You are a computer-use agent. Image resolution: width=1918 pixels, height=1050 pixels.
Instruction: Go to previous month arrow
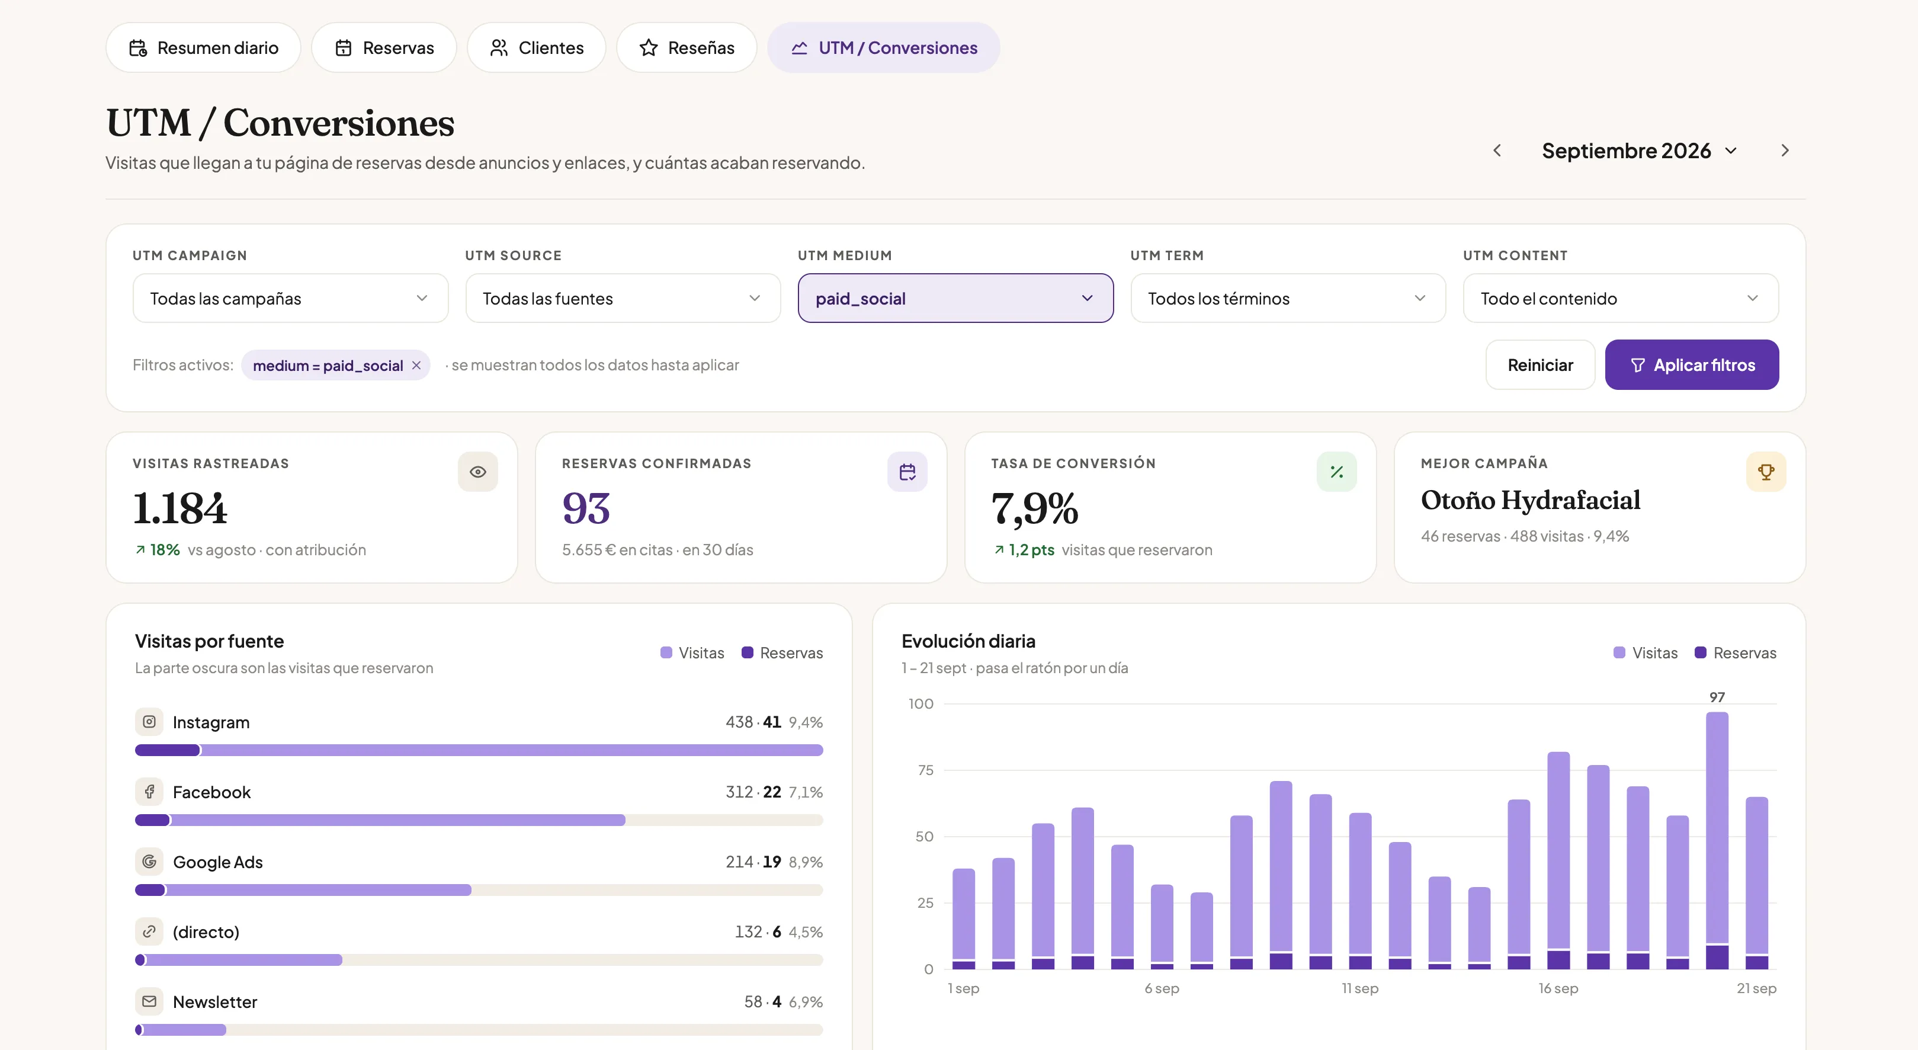click(x=1497, y=151)
